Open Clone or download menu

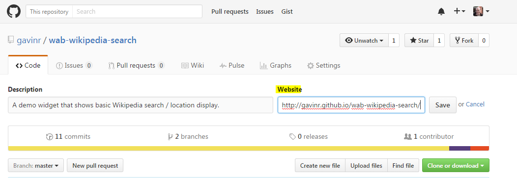click(x=456, y=166)
